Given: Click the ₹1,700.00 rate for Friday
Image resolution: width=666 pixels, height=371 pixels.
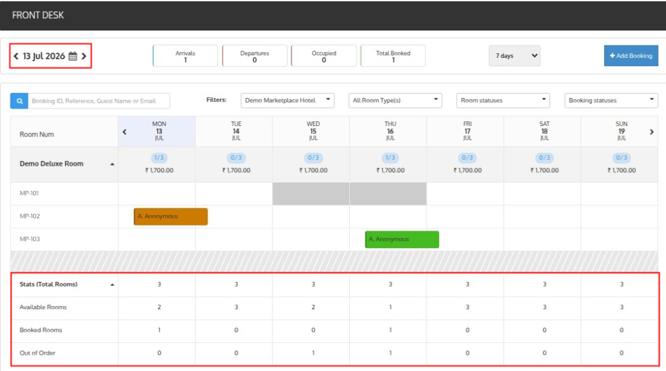Looking at the screenshot, I should 467,171.
